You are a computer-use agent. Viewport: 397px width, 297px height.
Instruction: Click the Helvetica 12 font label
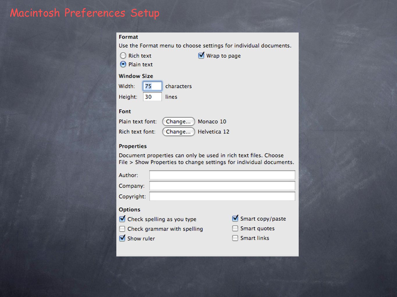coord(213,132)
